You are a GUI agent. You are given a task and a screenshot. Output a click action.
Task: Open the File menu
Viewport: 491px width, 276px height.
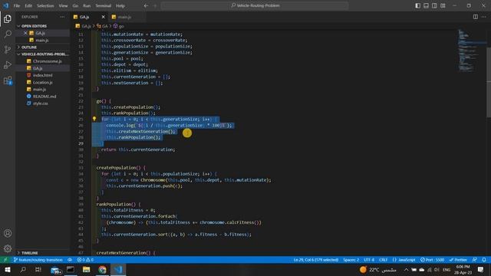pos(17,5)
